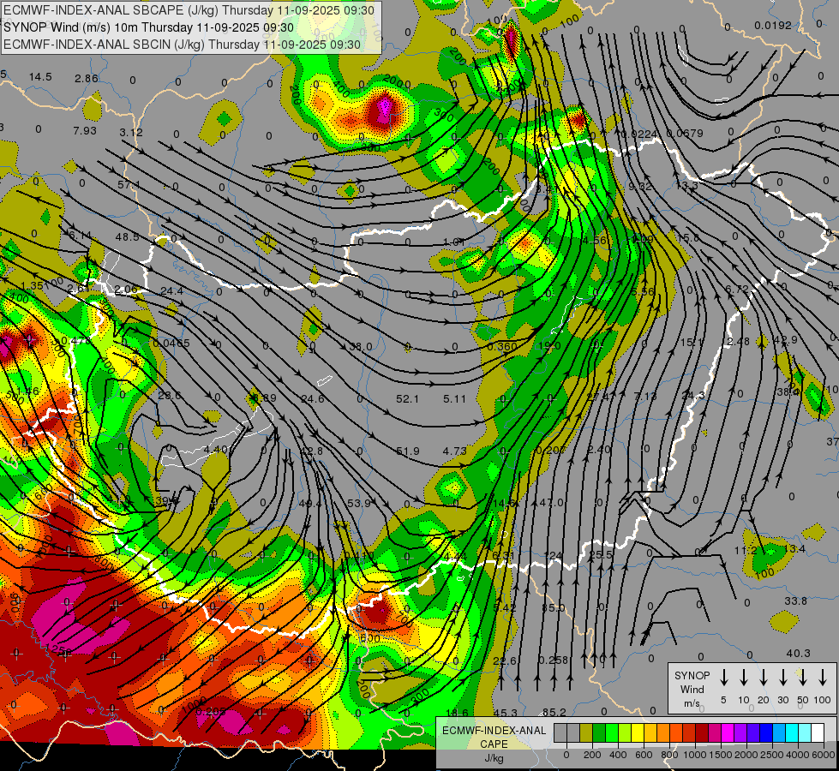Click the '0.0192' value on map
This screenshot has height=771, width=839.
(x=773, y=25)
